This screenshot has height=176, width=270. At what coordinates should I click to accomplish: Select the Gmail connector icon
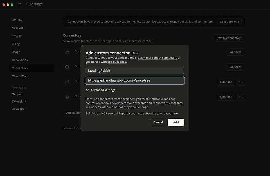[x=67, y=81]
